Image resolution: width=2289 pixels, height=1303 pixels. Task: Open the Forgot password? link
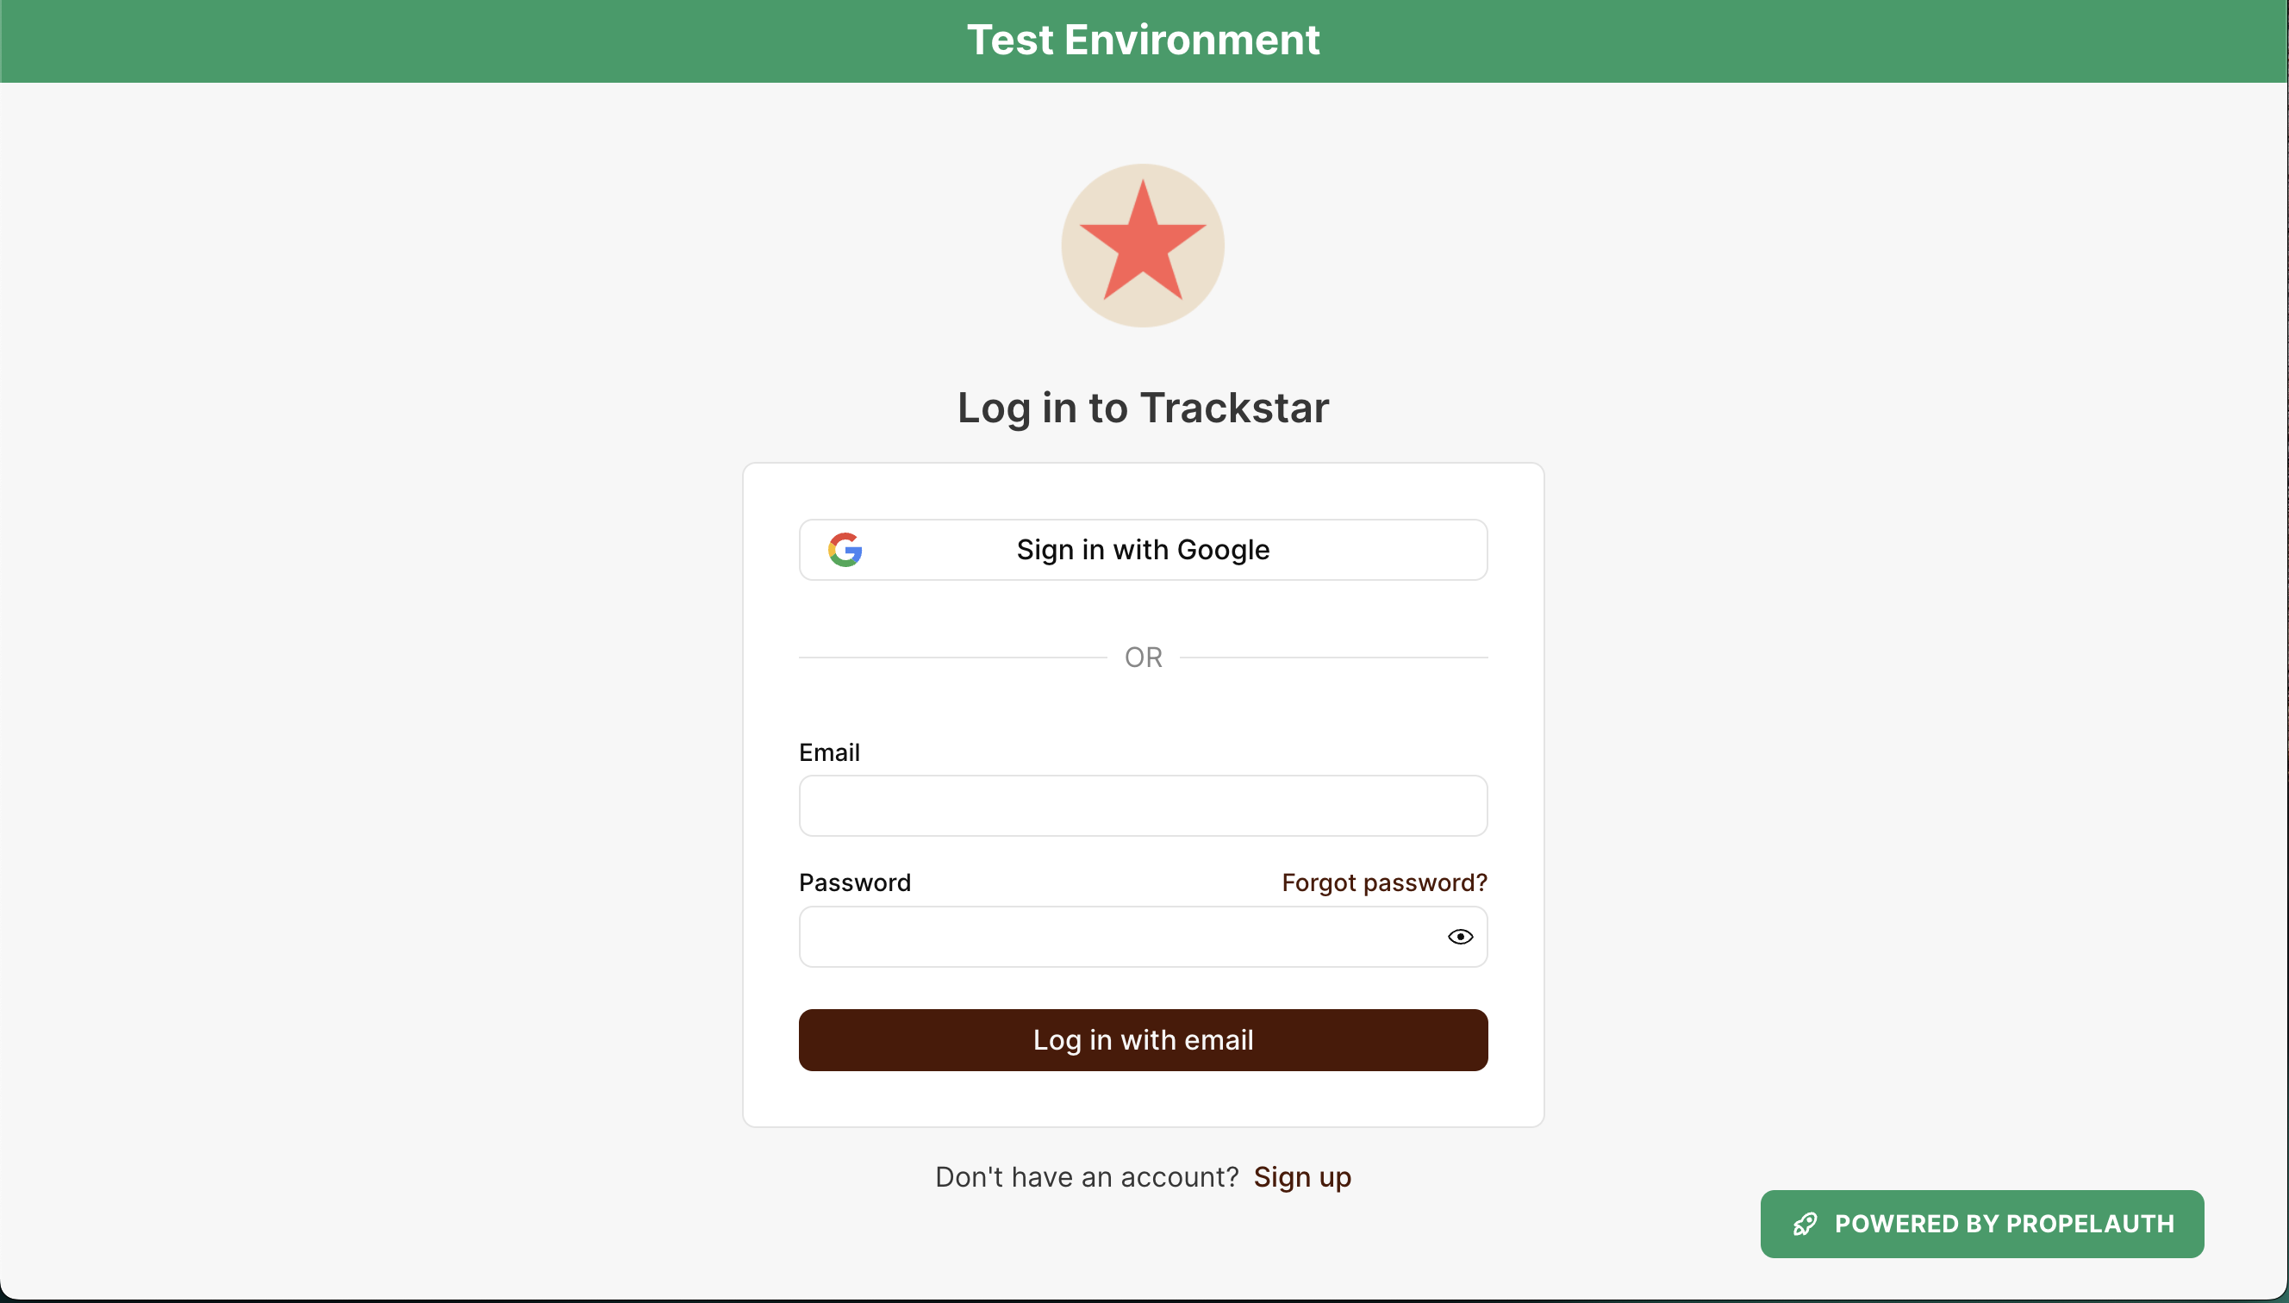point(1383,882)
